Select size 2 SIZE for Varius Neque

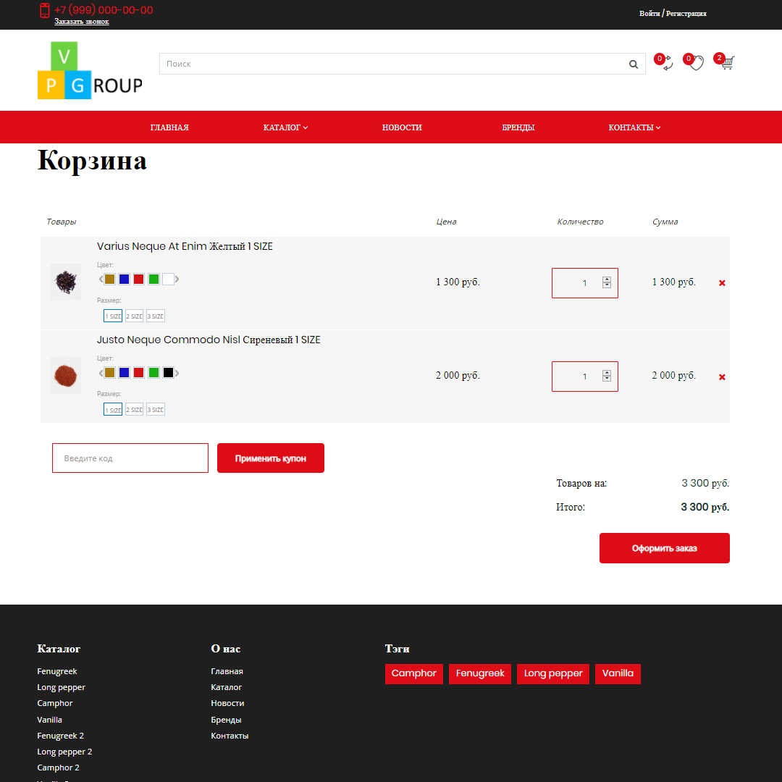133,316
